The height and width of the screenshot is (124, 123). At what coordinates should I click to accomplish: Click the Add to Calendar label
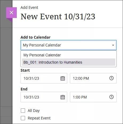pos(35,37)
